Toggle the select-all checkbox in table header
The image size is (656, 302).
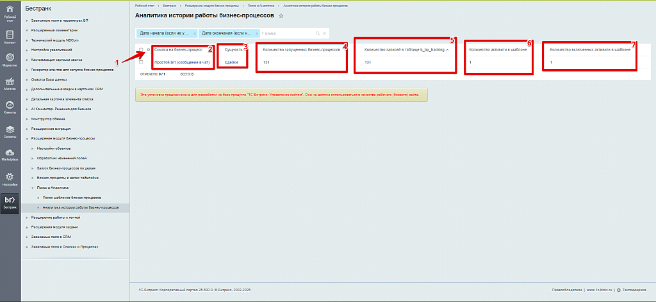pyautogui.click(x=141, y=49)
